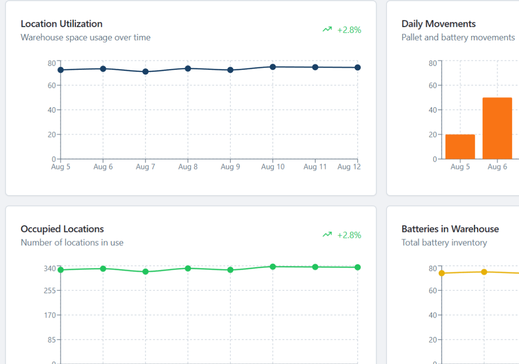The width and height of the screenshot is (519, 364).
Task: Click the second yellow point in Batteries in Warehouse
Action: (x=484, y=272)
